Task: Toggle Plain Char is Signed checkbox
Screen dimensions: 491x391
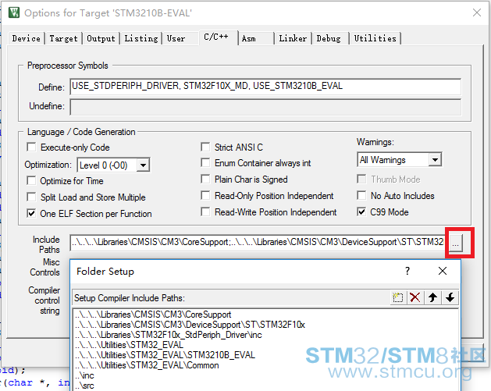Action: point(205,179)
